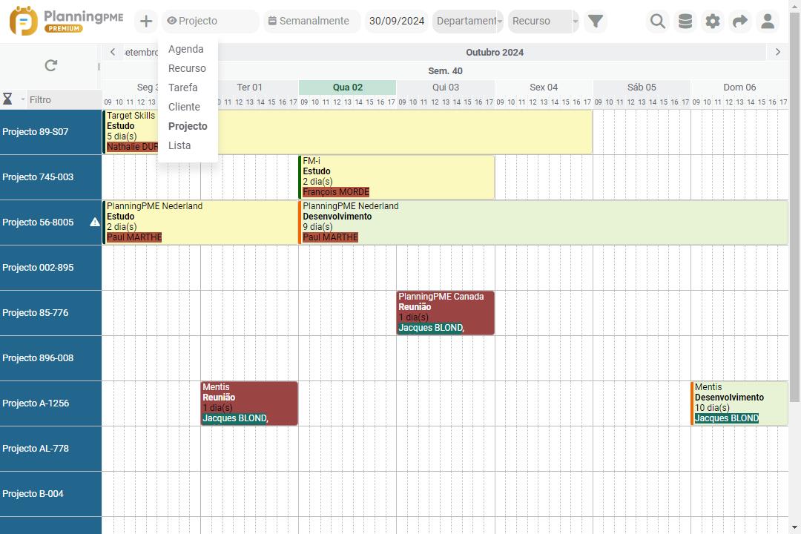Refresh the planning with the reload icon

pyautogui.click(x=50, y=65)
